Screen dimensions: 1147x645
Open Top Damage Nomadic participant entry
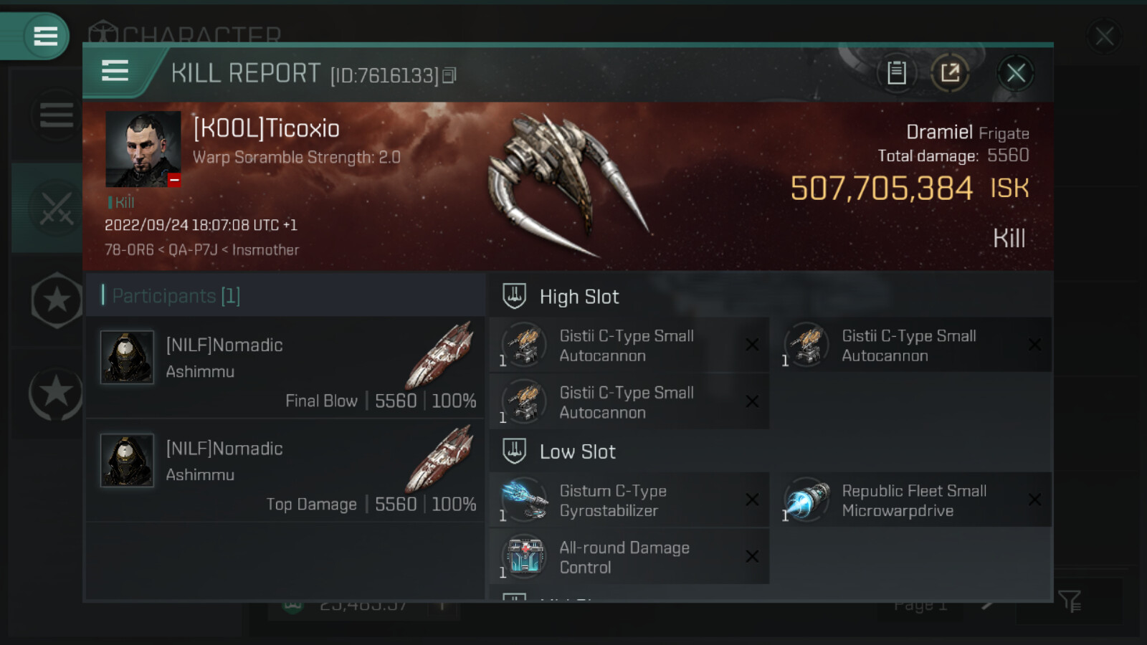pos(286,470)
